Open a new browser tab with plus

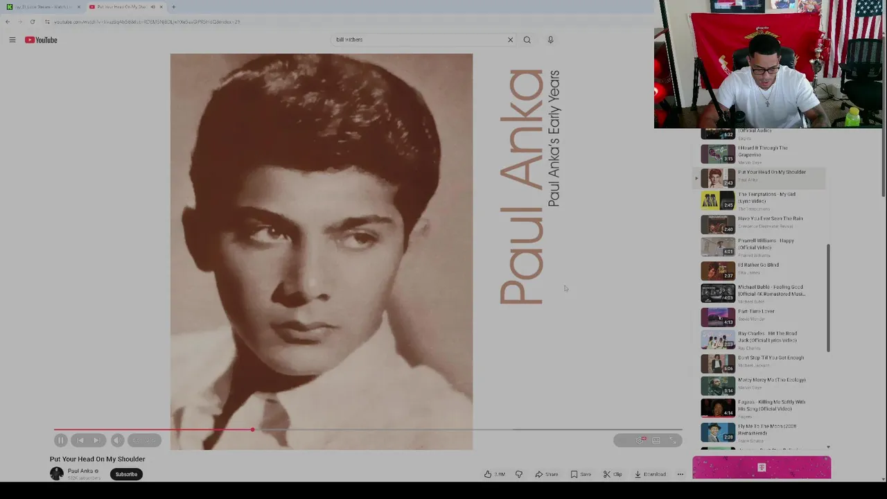click(x=174, y=7)
